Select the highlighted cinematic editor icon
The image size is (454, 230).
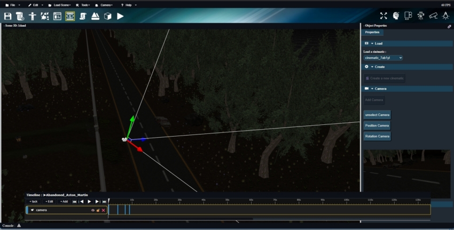pyautogui.click(x=70, y=16)
